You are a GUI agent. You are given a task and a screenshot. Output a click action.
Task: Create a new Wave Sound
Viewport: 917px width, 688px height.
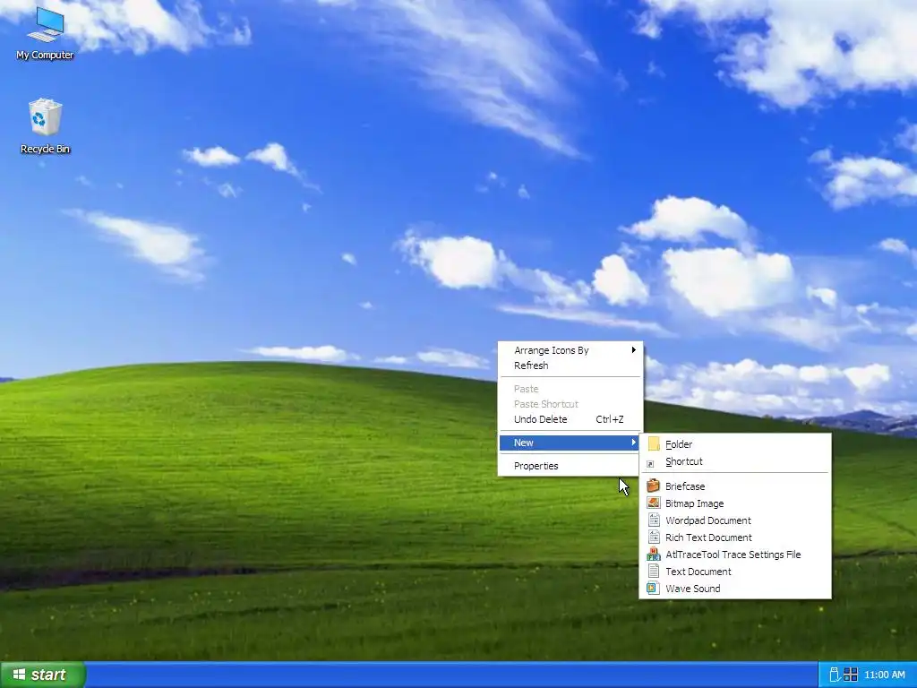(735, 589)
